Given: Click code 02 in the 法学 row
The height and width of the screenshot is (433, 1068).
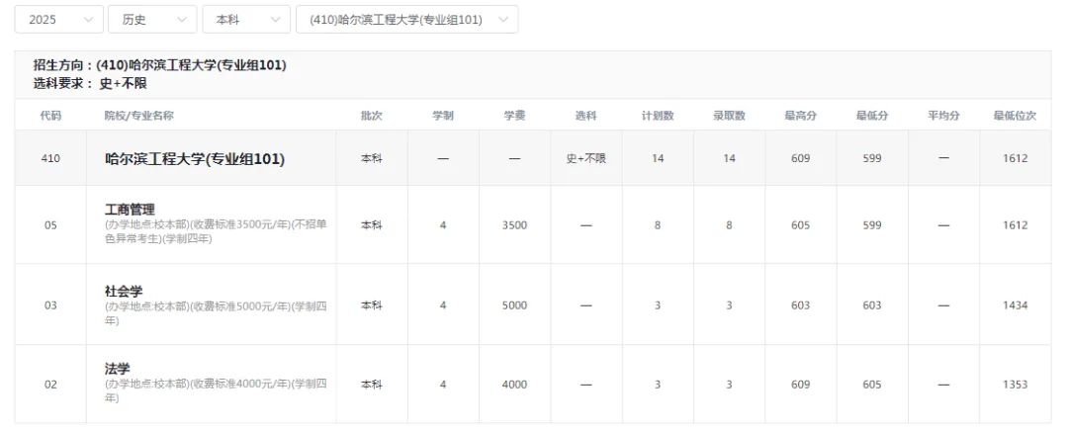Looking at the screenshot, I should (x=50, y=385).
